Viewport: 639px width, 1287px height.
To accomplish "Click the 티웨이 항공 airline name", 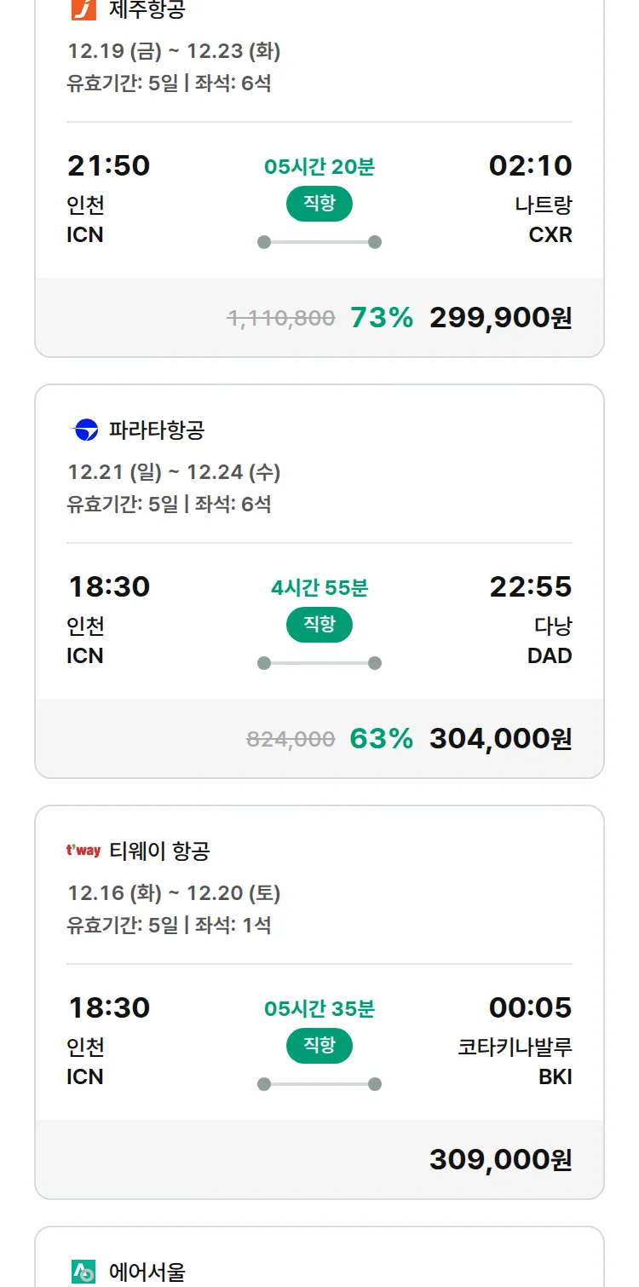I will click(x=159, y=851).
